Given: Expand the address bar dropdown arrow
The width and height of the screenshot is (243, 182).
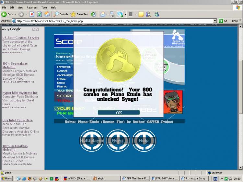Looking at the screenshot, I should tap(214, 21).
